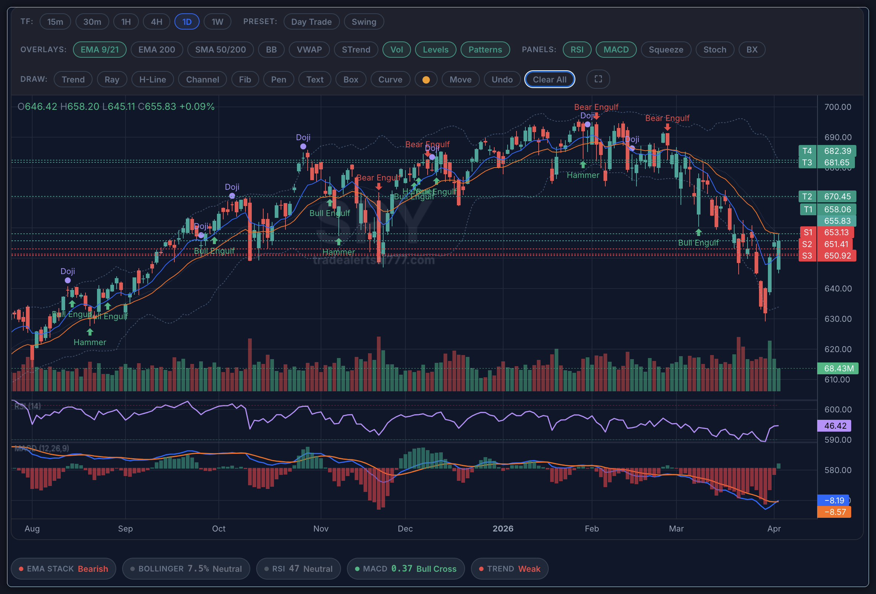Apply the Day Trade preset
The image size is (876, 594).
pyautogui.click(x=311, y=21)
